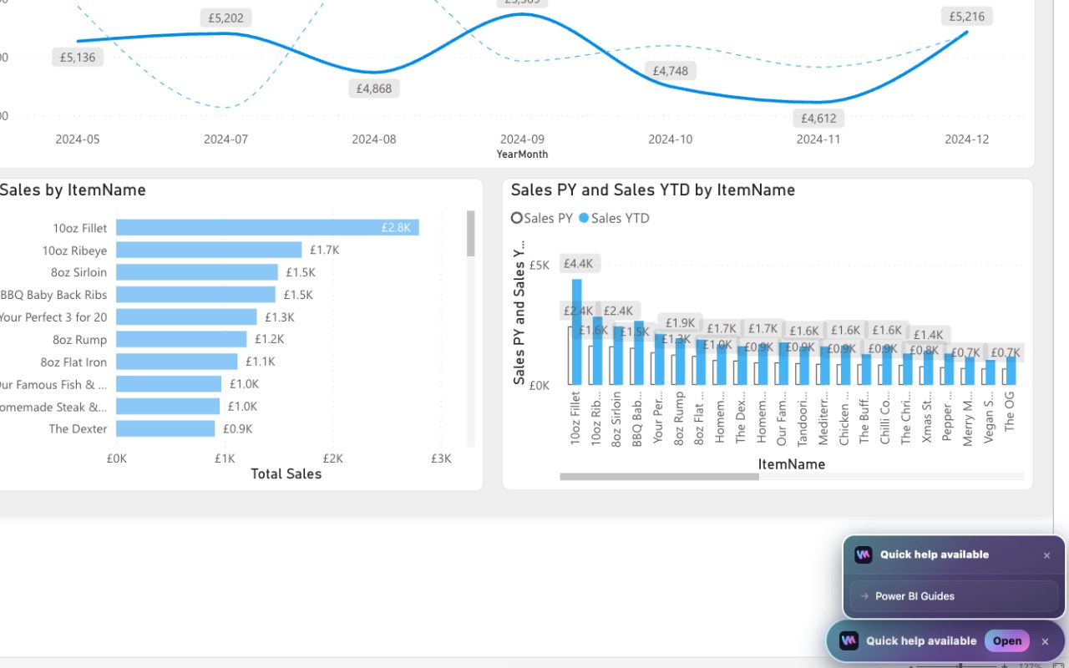Click the £4,868 data label for 2024-08
1069x668 pixels.
[374, 89]
